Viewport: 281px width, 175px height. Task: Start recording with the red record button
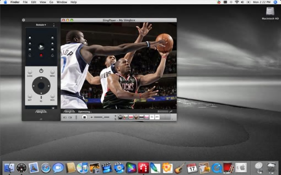point(41,55)
